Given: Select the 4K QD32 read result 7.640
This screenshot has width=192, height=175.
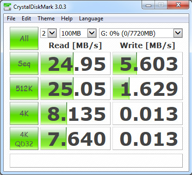Looking at the screenshot, I should coord(75,138).
